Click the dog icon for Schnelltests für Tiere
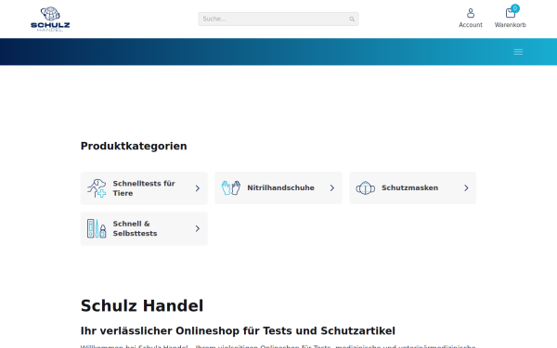 97,187
